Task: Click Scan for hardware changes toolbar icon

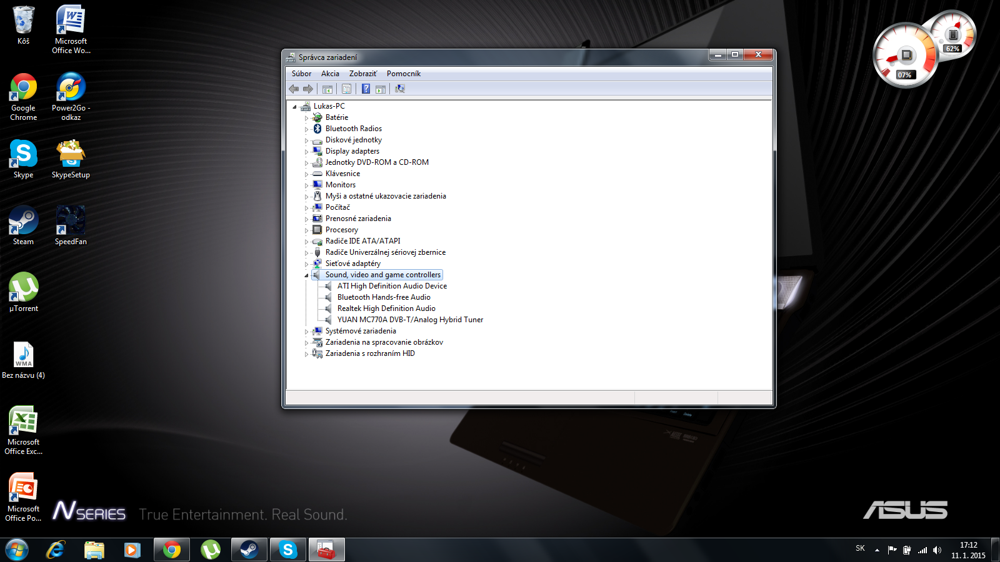Action: 400,89
